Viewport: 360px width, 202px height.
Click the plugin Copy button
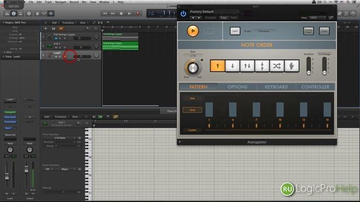click(x=223, y=17)
